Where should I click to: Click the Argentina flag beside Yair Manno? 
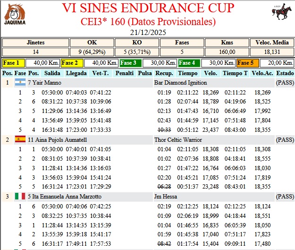[20, 83]
